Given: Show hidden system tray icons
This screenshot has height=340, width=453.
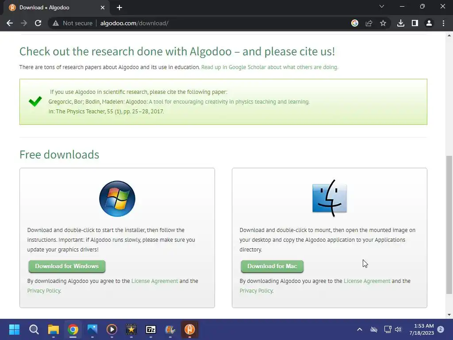Looking at the screenshot, I should pyautogui.click(x=360, y=329).
